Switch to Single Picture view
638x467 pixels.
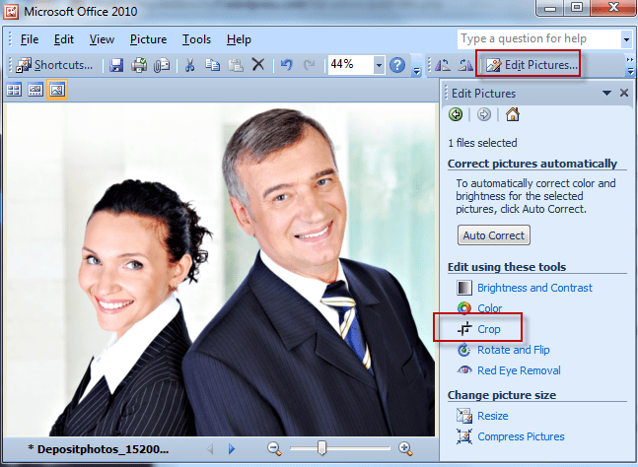point(56,90)
